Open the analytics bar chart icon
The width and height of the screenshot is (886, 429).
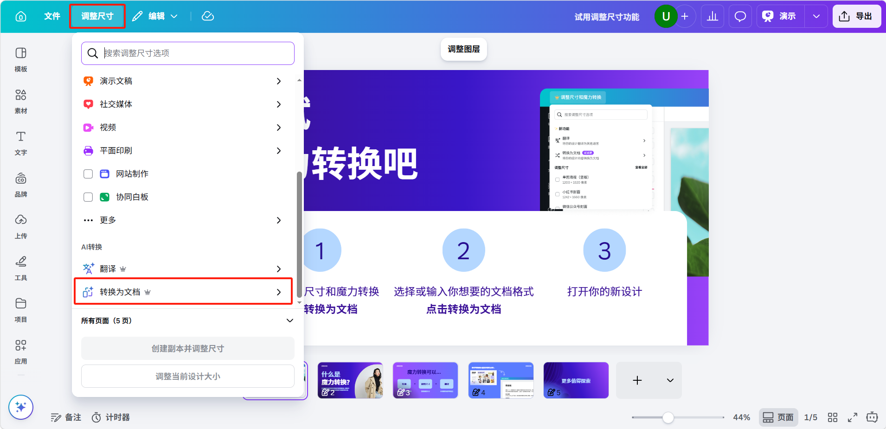pos(712,16)
